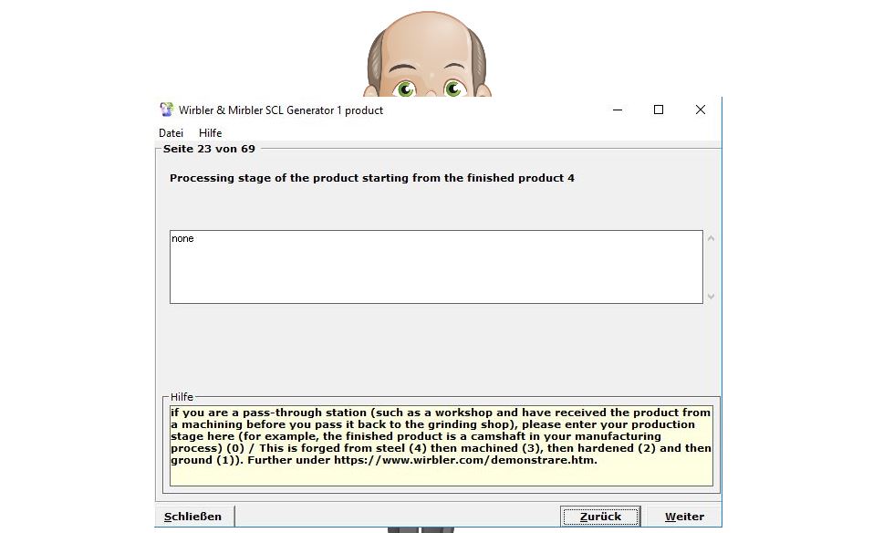Maximize the SCL Generator window
The height and width of the screenshot is (533, 873).
pos(659,110)
